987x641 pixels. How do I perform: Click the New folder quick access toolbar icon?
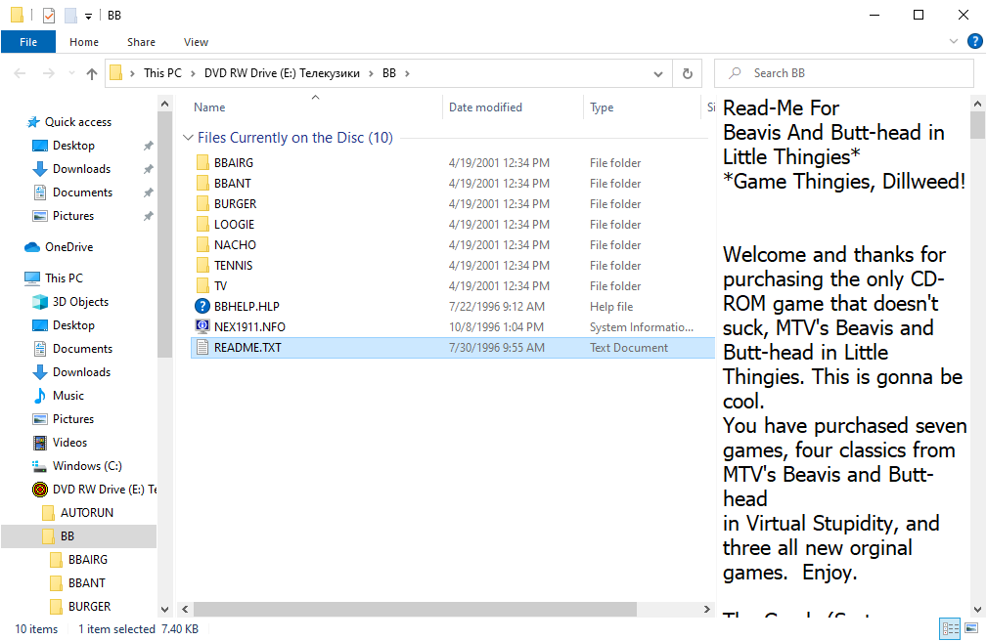[70, 15]
